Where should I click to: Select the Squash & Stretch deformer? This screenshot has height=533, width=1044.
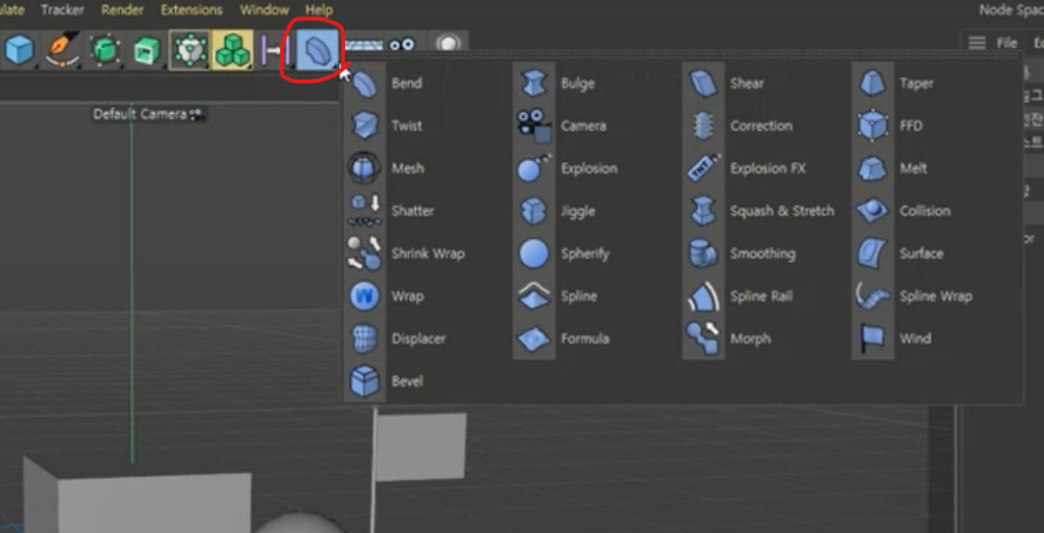[760, 211]
